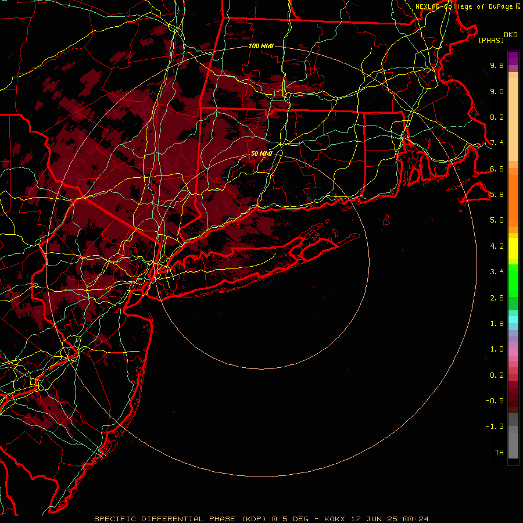Click the 7.4 value on the scale
Screen dimensions: 523x523
(x=497, y=143)
